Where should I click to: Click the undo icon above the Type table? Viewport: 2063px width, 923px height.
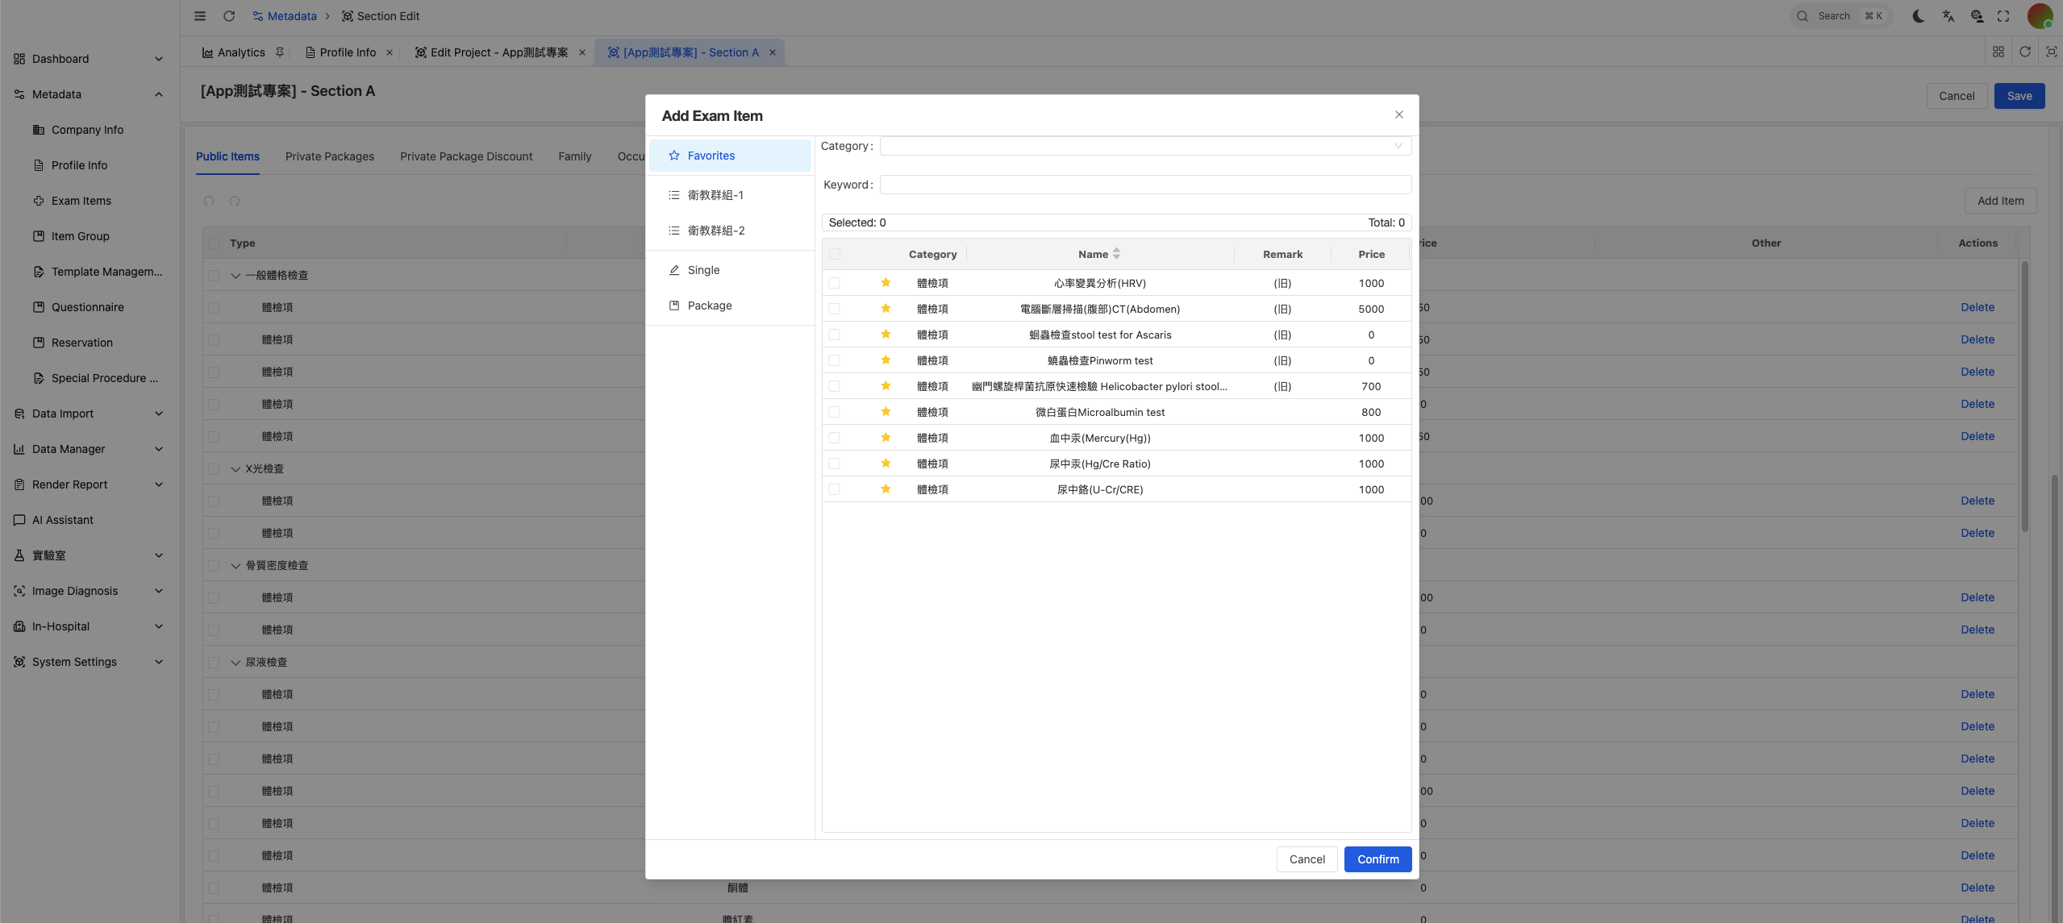209,201
